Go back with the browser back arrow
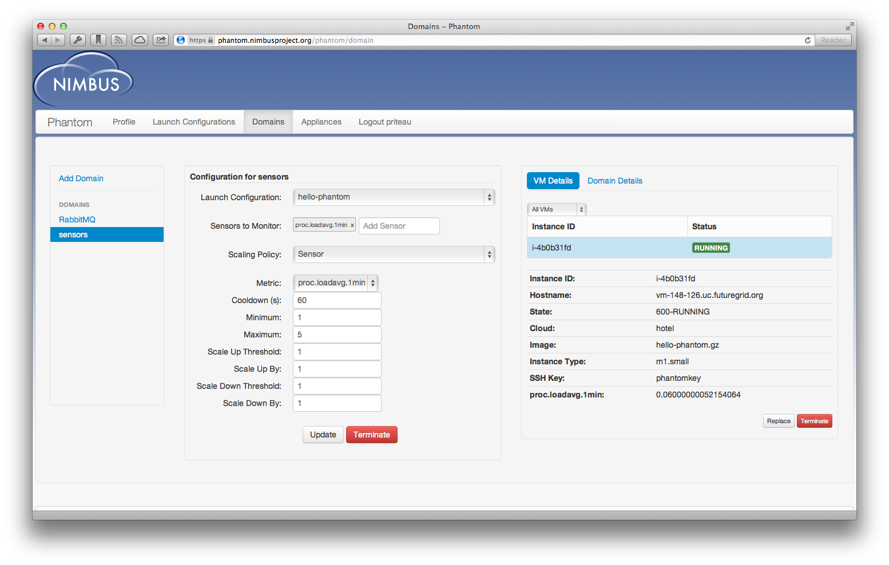This screenshot has height=565, width=889. click(x=44, y=40)
